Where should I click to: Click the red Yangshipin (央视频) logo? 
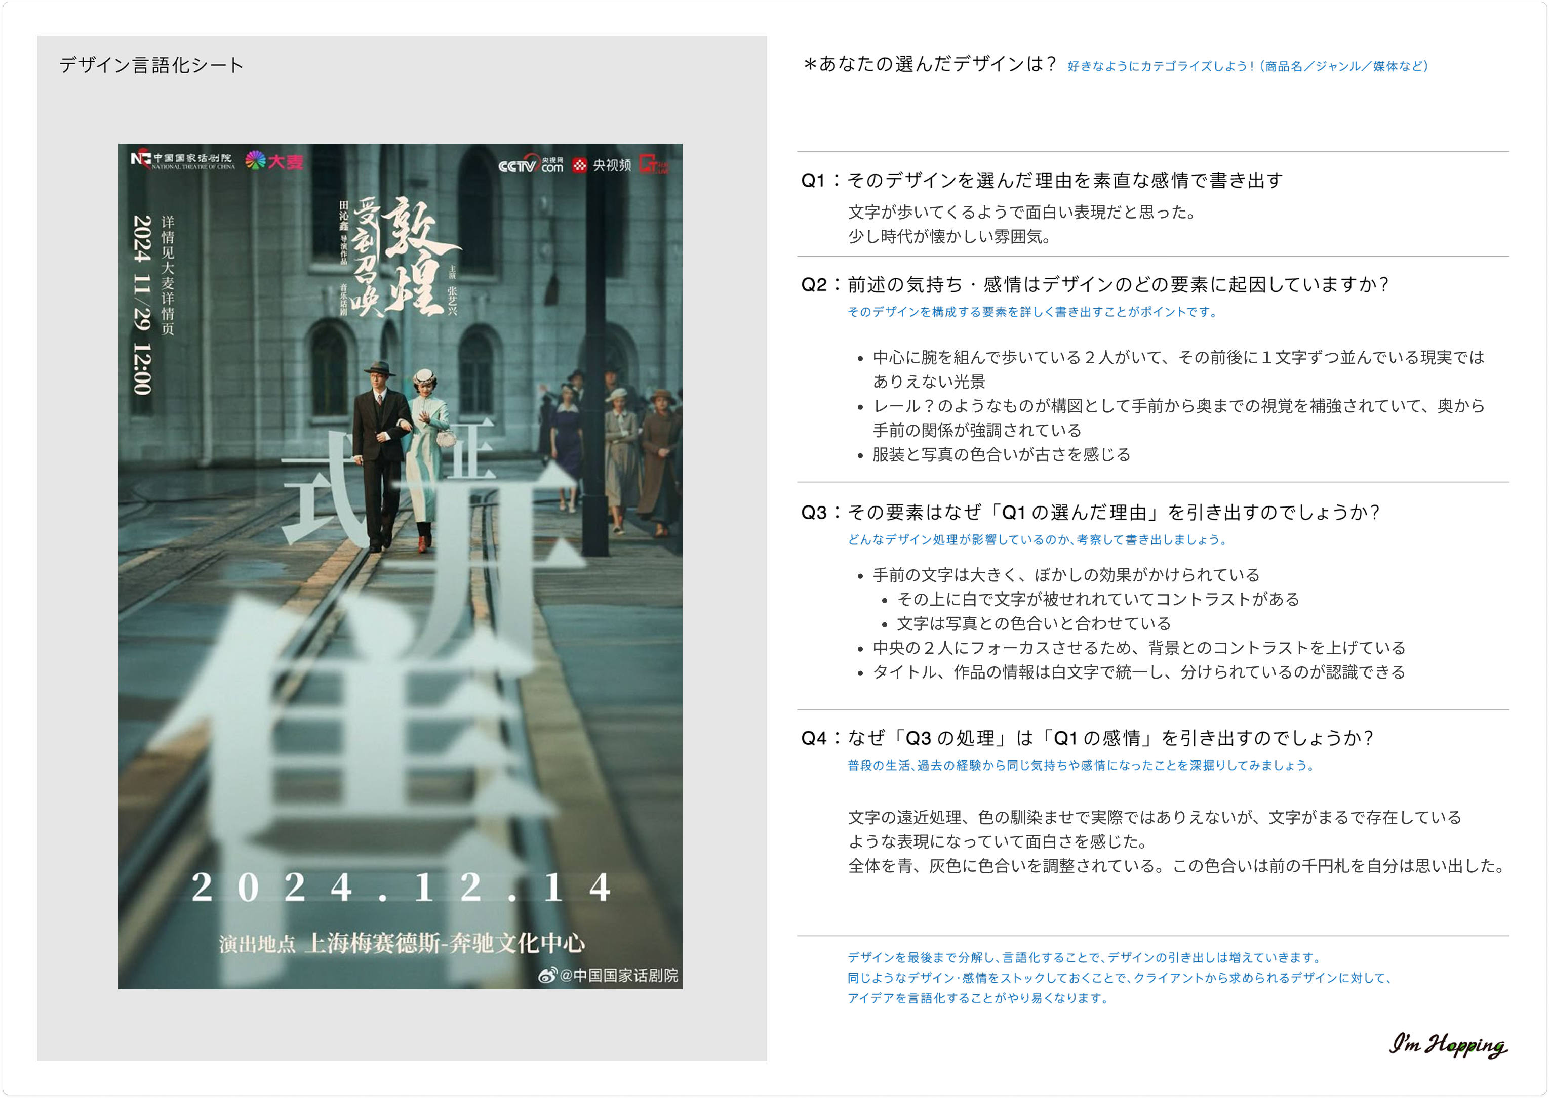point(601,164)
